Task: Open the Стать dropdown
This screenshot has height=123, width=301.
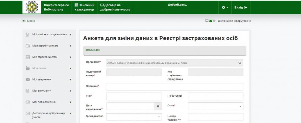Action: 215,106
